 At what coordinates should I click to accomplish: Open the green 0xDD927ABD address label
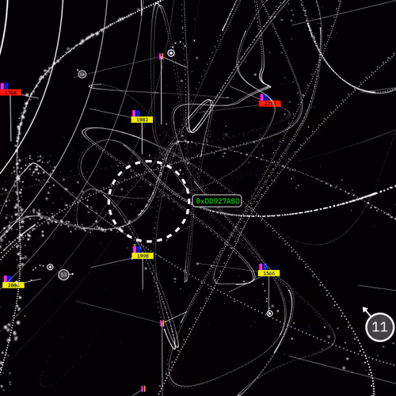click(x=217, y=201)
